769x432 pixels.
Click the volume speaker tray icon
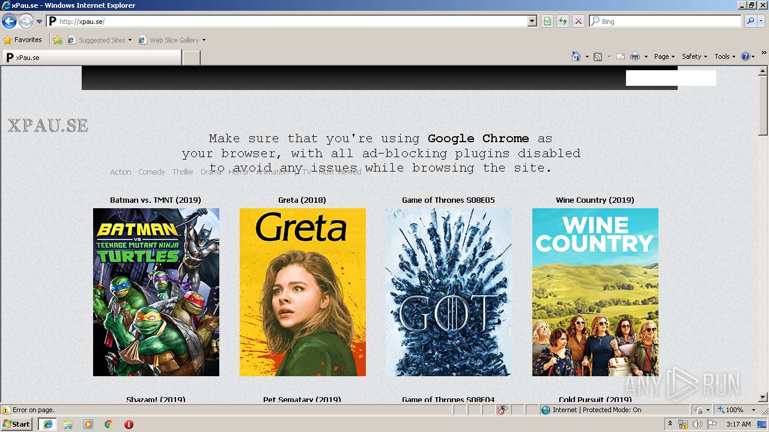click(697, 424)
